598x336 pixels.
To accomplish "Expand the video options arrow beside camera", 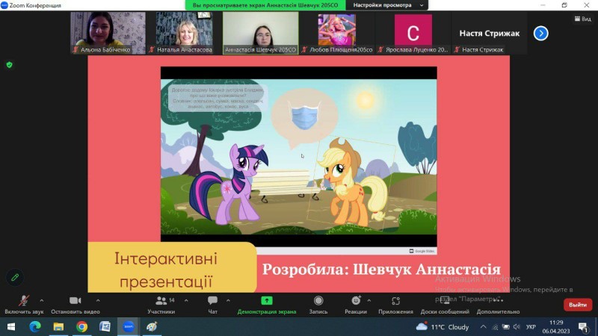I will [x=98, y=301].
